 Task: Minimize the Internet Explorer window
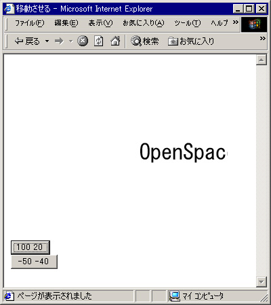(x=238, y=9)
